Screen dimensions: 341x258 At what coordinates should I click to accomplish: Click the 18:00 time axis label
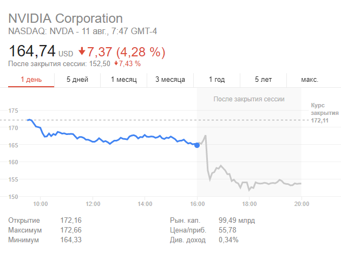pyautogui.click(x=249, y=204)
